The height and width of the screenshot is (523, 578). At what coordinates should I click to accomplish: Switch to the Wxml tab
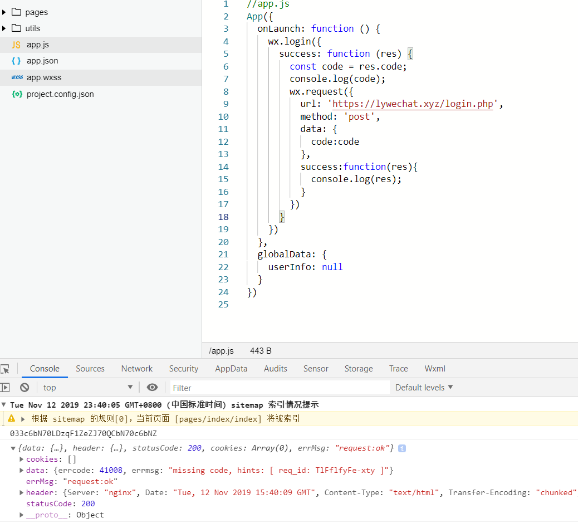coord(434,369)
